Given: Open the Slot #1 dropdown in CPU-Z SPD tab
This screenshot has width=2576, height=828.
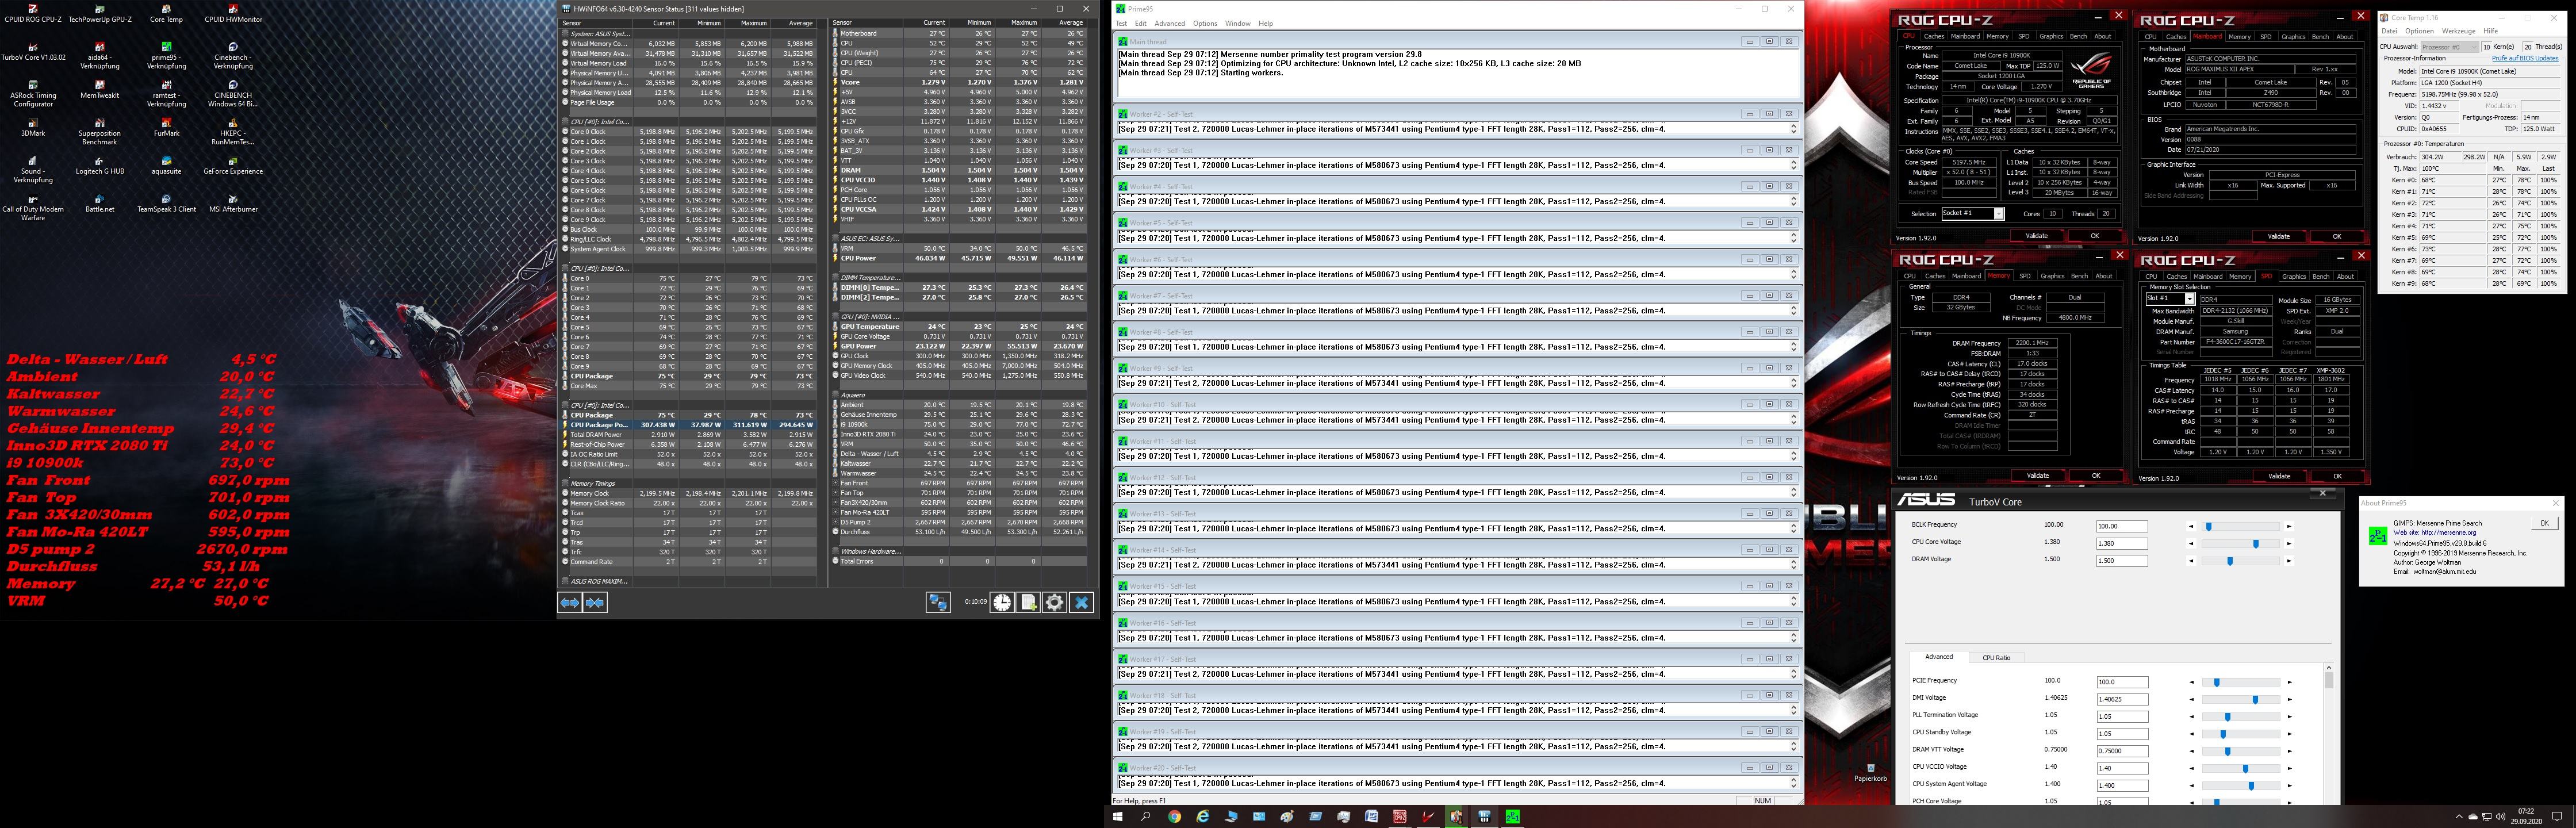Looking at the screenshot, I should pos(2170,299).
